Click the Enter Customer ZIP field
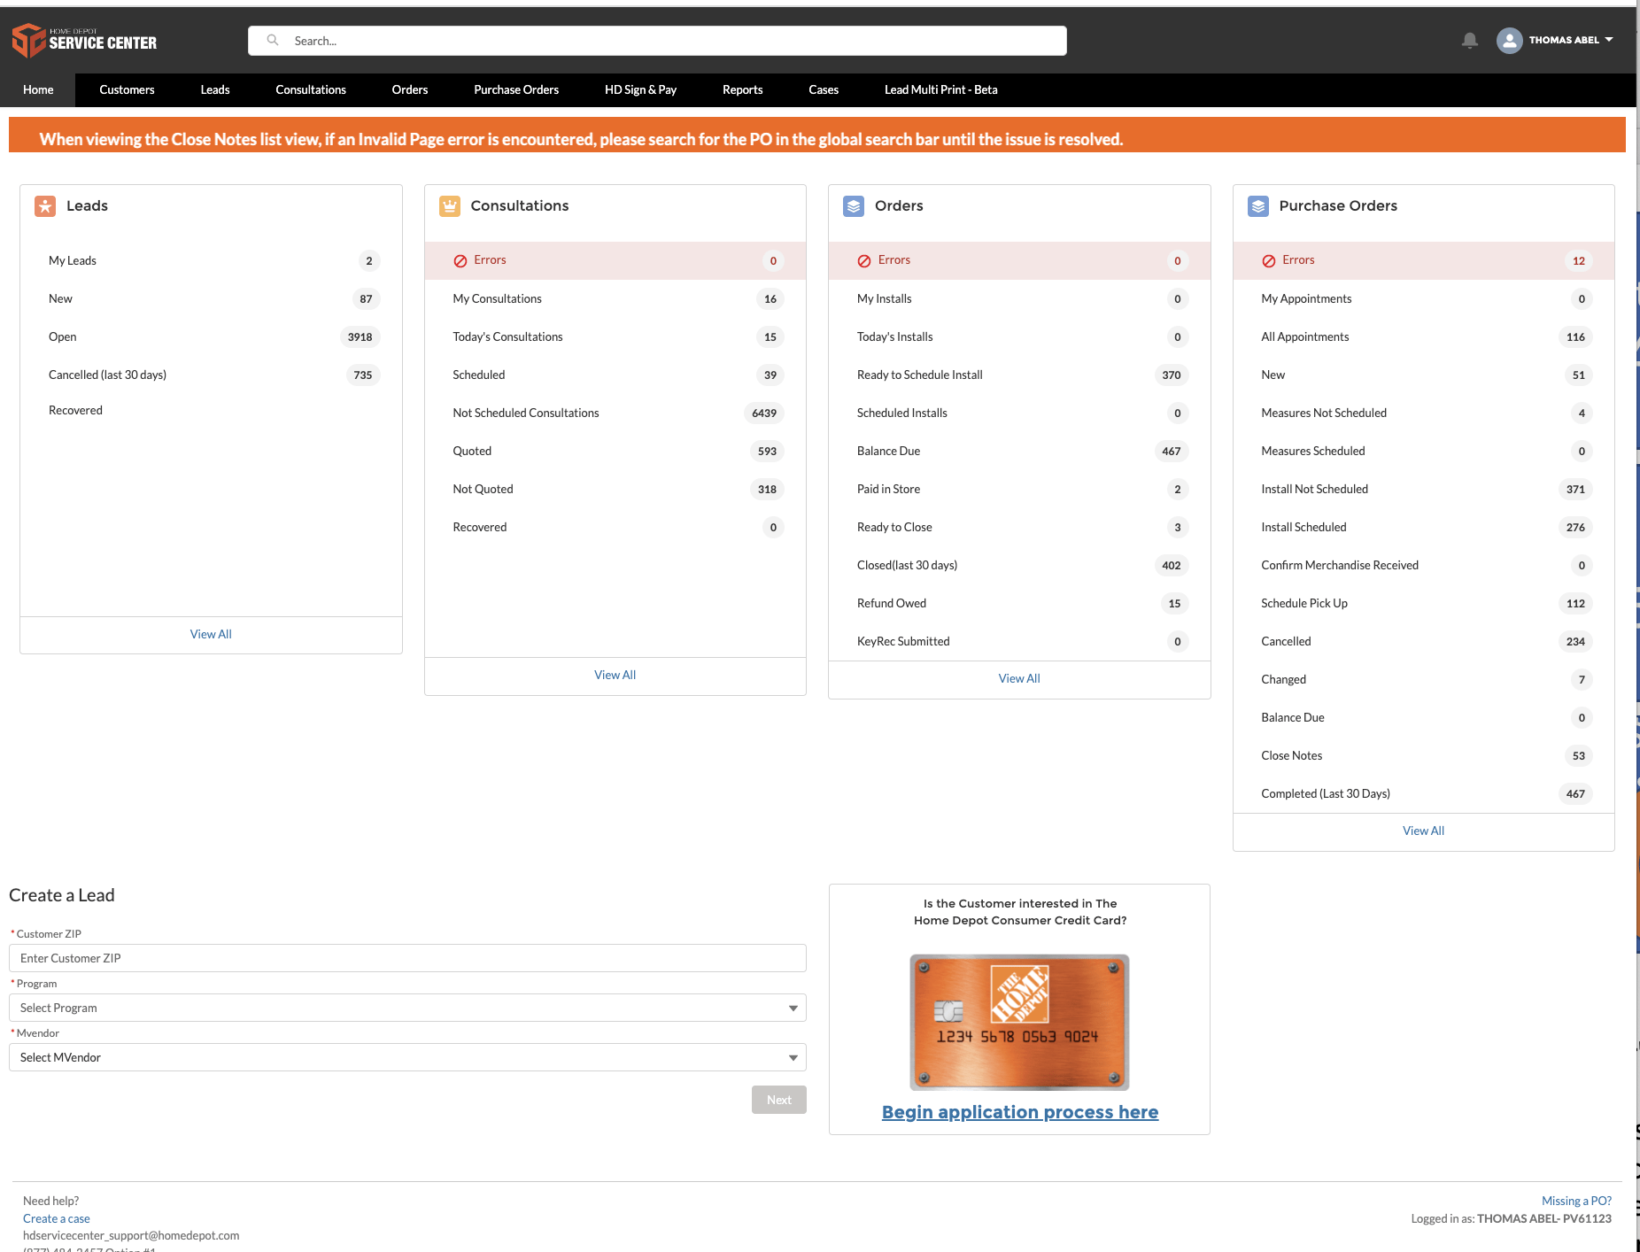1640x1252 pixels. coord(407,958)
